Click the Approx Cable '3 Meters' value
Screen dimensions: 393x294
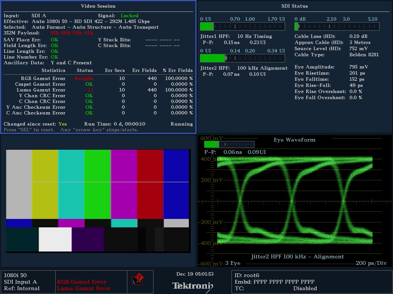360,42
